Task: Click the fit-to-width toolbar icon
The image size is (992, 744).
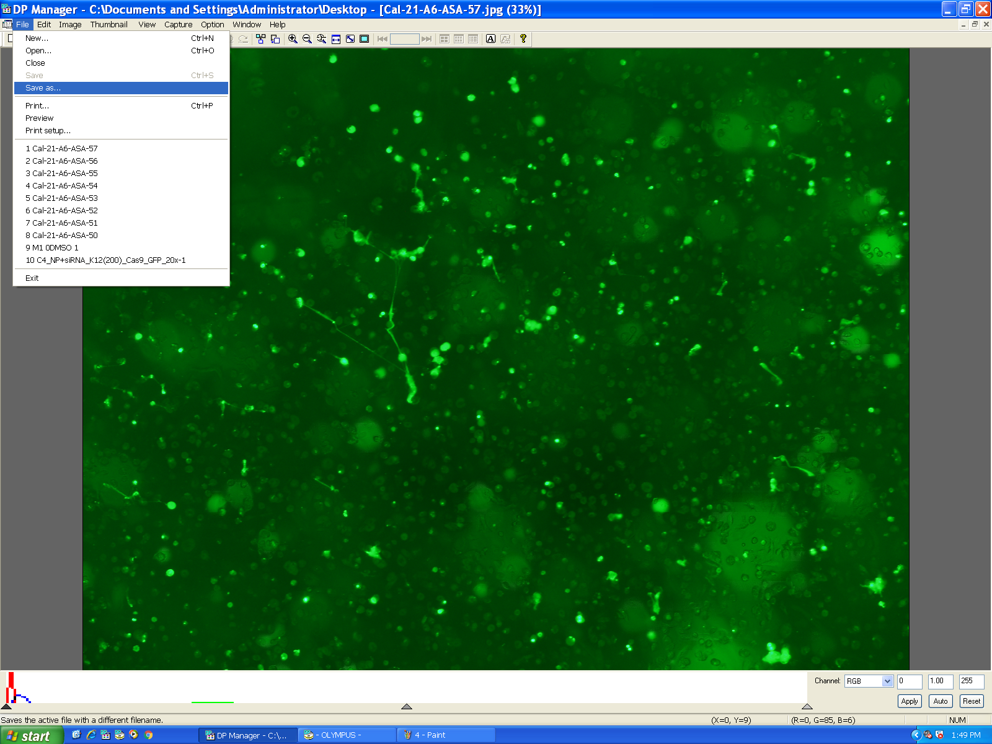Action: coord(336,39)
